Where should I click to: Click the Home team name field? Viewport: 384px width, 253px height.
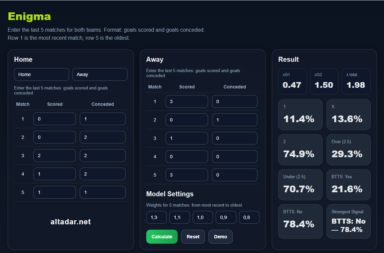tap(41, 74)
